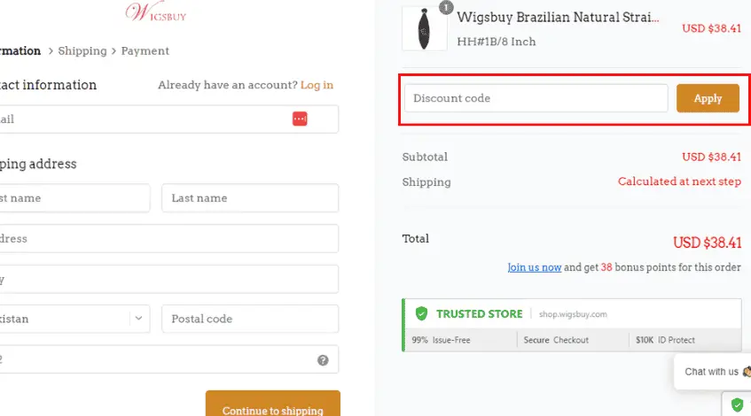Click the red password manager icon in email field
Screen dimensions: 751x416
tap(300, 119)
